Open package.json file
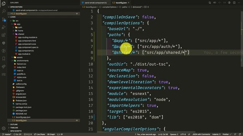The height and width of the screenshot is (136, 243). click(x=21, y=111)
